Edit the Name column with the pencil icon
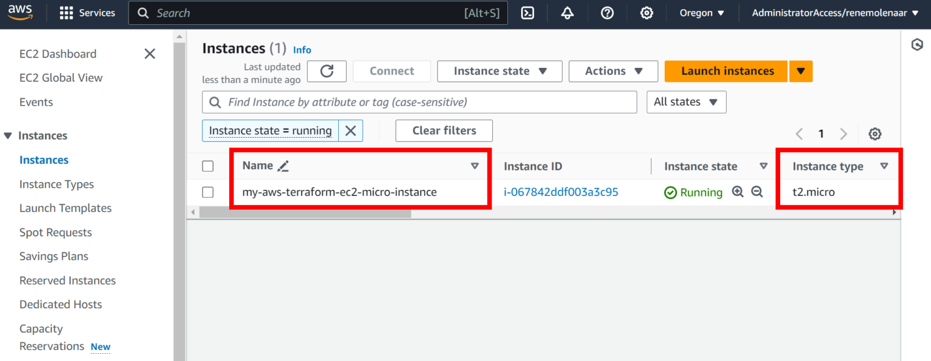Image resolution: width=931 pixels, height=361 pixels. [283, 165]
